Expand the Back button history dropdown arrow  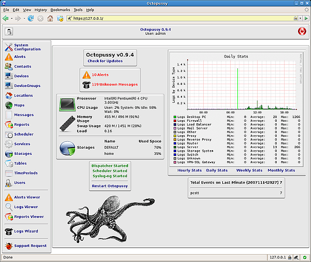click(x=12, y=18)
